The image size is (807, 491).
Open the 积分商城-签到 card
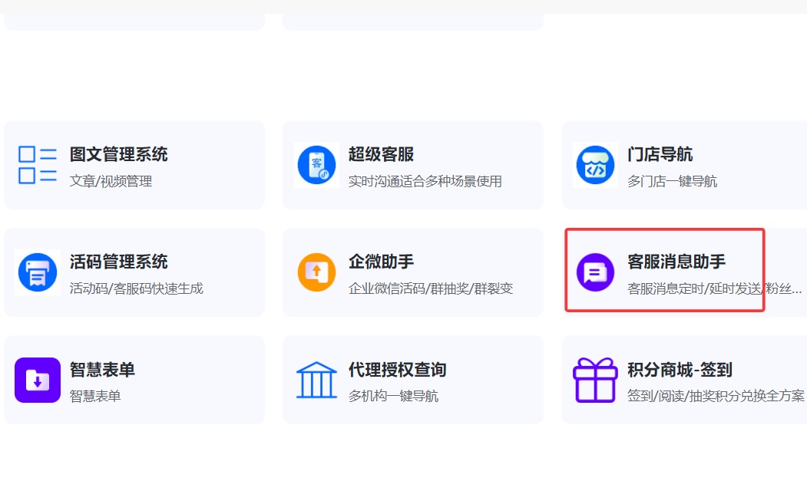pos(683,380)
